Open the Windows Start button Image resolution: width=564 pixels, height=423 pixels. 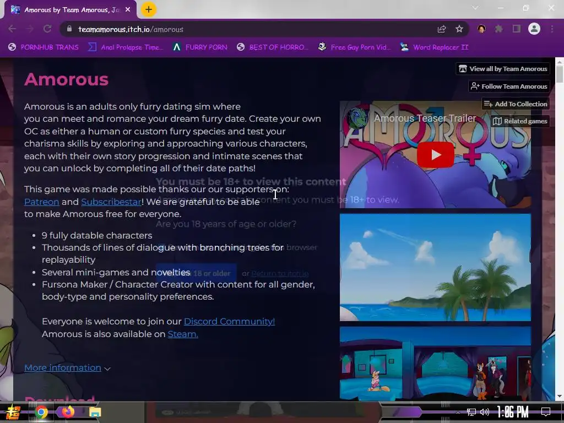pos(13,412)
